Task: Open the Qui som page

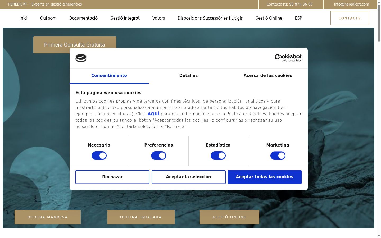Action: tap(48, 18)
